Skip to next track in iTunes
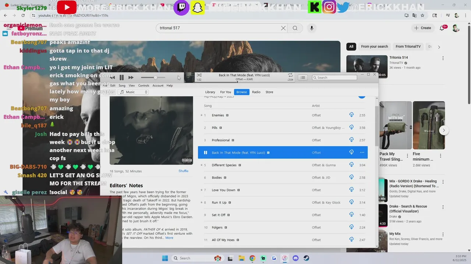The image size is (471, 264). point(131,77)
